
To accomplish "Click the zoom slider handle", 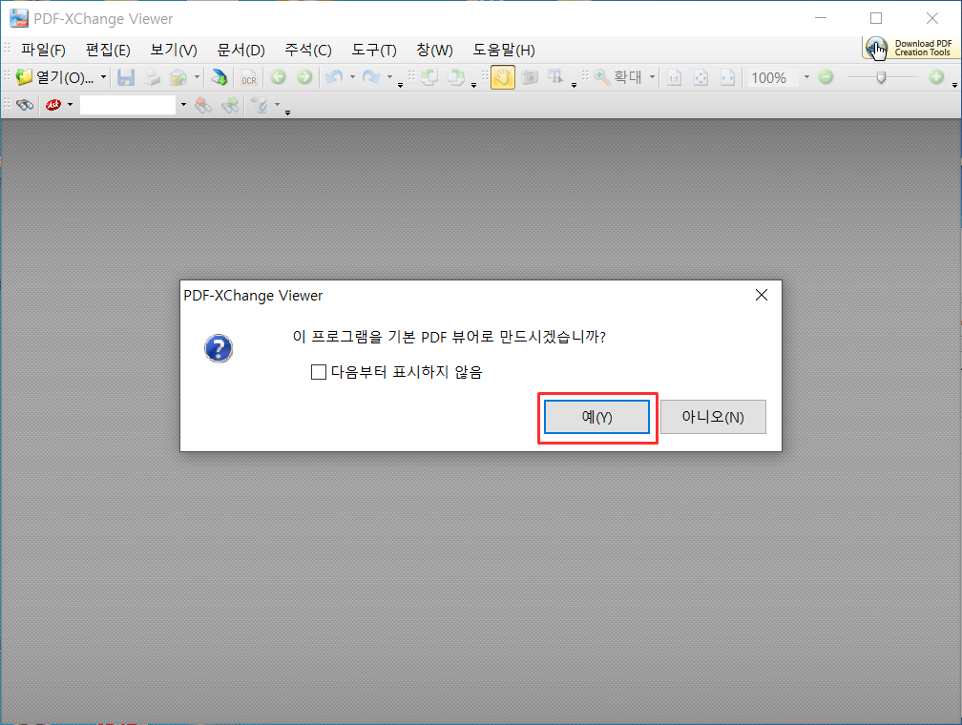I will [x=881, y=77].
